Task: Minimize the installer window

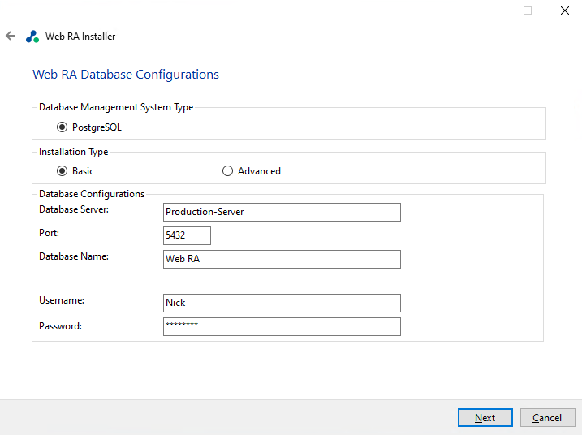Action: click(x=491, y=11)
